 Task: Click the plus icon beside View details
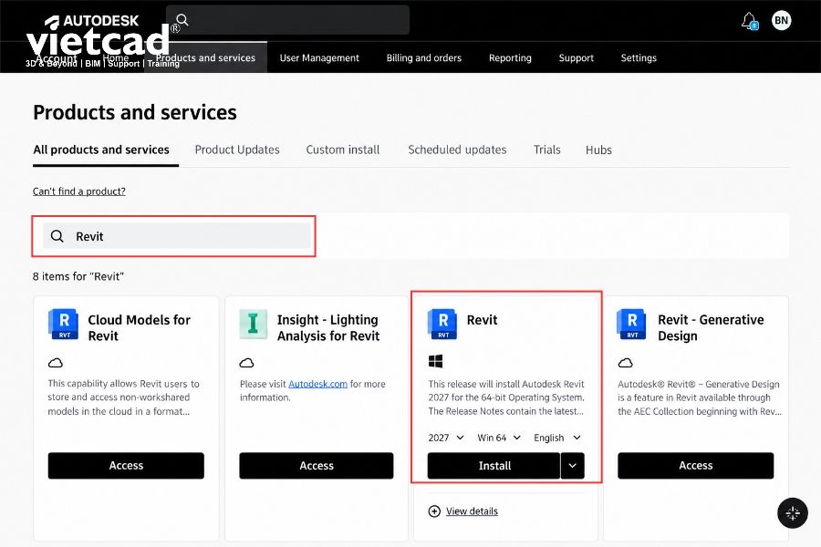point(434,511)
